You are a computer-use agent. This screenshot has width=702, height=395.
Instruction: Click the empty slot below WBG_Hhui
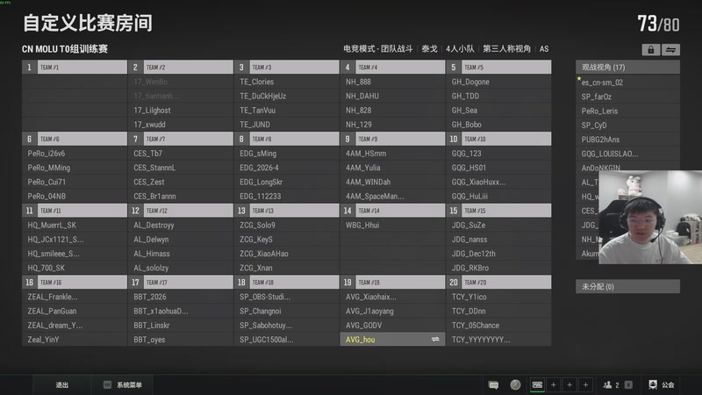point(392,239)
